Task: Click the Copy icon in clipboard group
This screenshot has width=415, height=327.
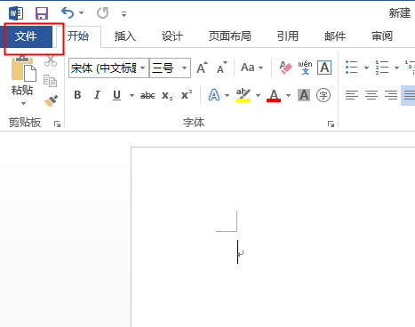Action: pos(50,81)
